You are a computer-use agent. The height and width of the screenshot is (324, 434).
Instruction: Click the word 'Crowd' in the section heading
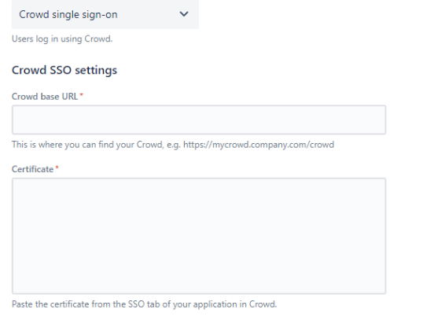[x=29, y=70]
